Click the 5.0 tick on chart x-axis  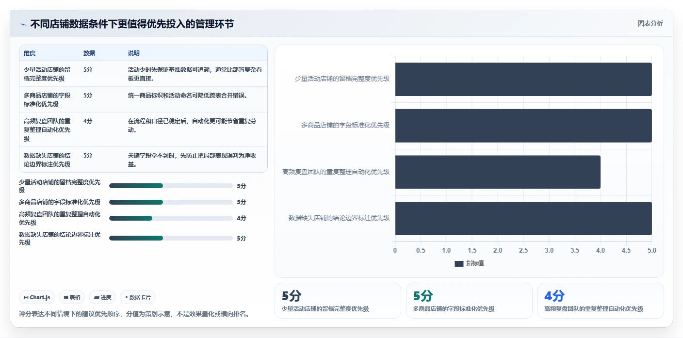tap(651, 251)
